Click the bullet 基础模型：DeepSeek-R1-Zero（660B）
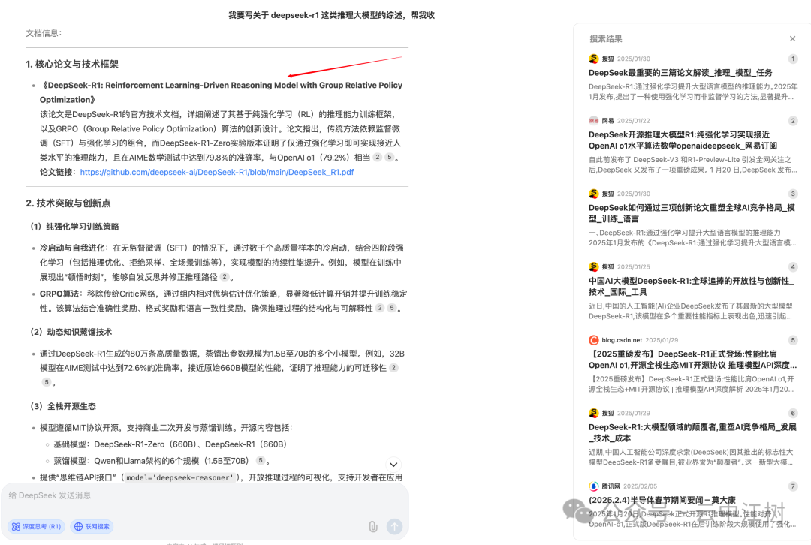Screen dimensions: 811x545 170,444
